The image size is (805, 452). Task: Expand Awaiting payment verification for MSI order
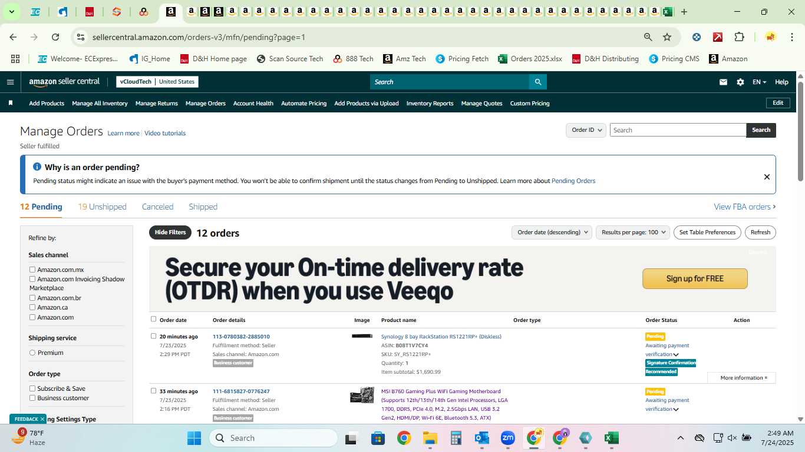676,410
